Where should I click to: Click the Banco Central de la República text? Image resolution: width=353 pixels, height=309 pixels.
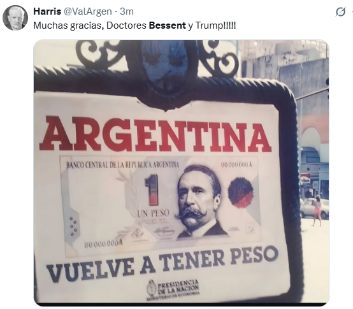click(123, 165)
